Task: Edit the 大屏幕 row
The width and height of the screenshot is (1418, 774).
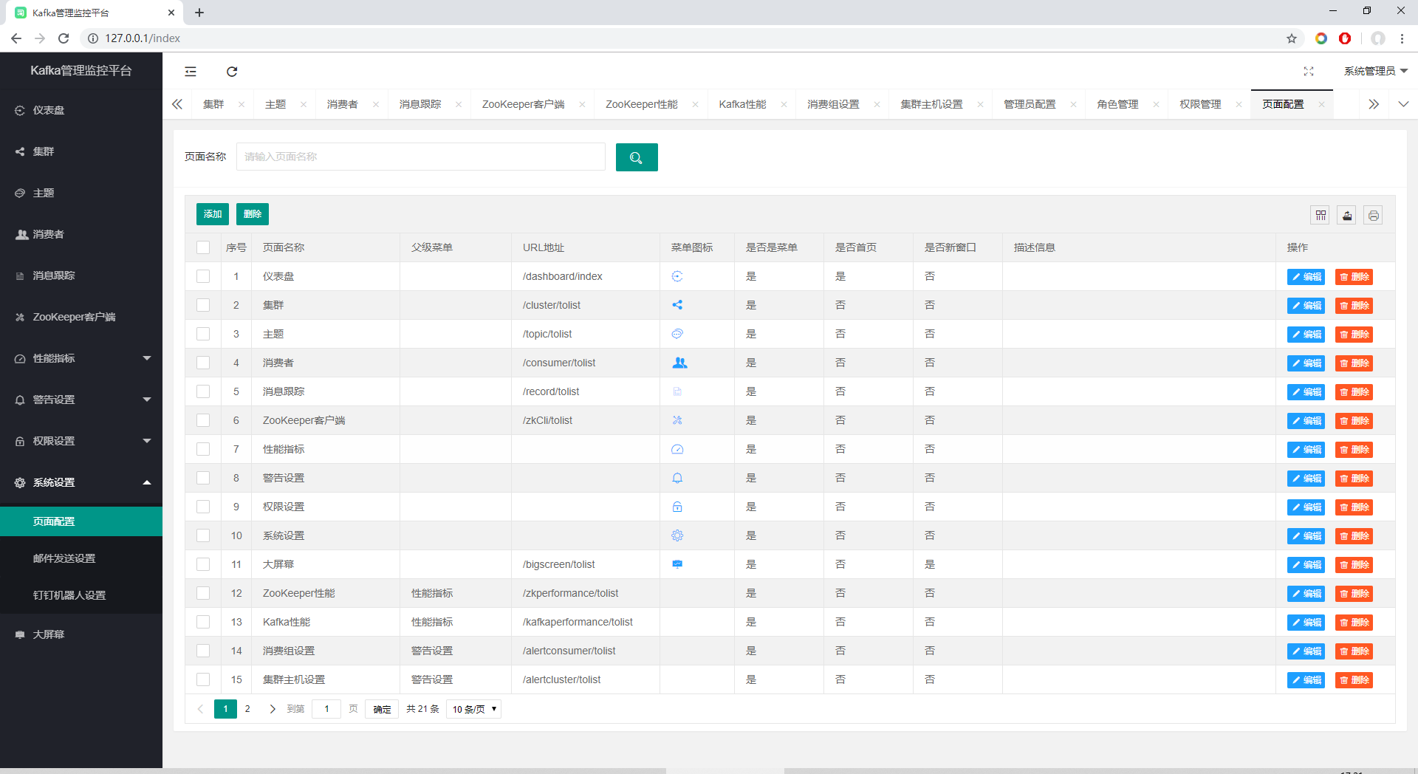Action: point(1306,565)
